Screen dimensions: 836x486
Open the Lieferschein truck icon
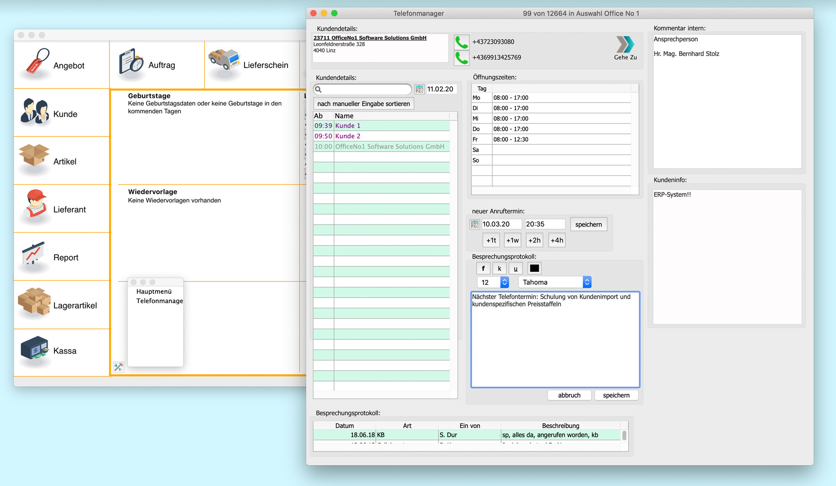(x=224, y=61)
